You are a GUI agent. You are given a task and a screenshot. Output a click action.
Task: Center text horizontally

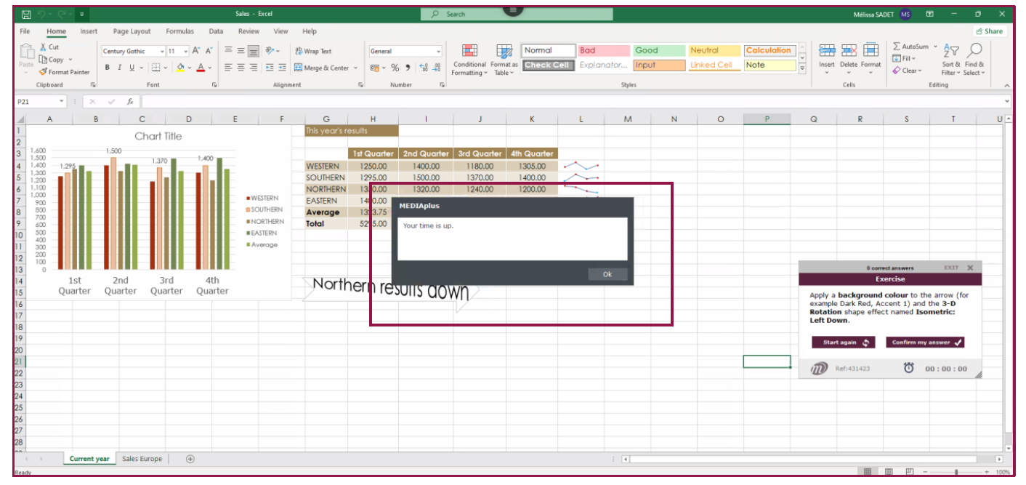point(241,68)
